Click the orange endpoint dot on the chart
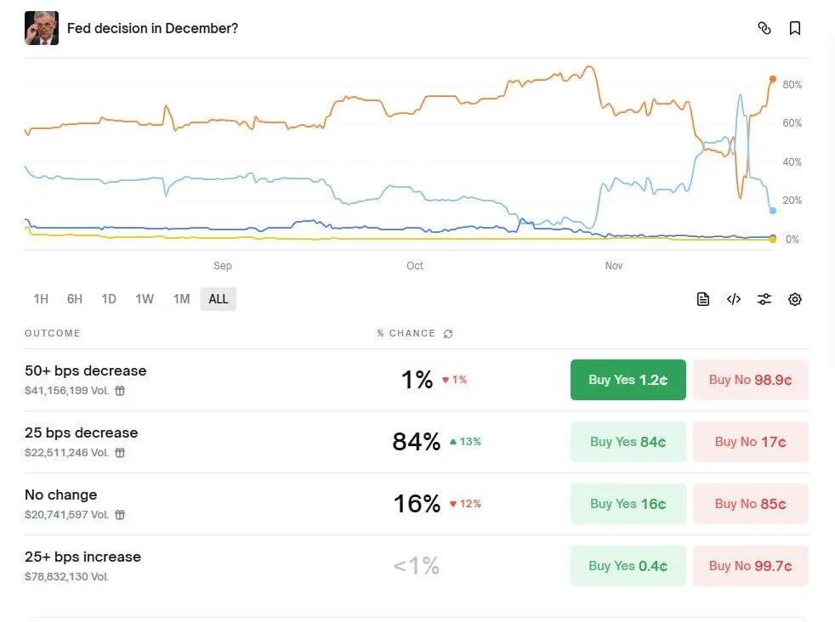This screenshot has width=835, height=622. pyautogui.click(x=773, y=79)
